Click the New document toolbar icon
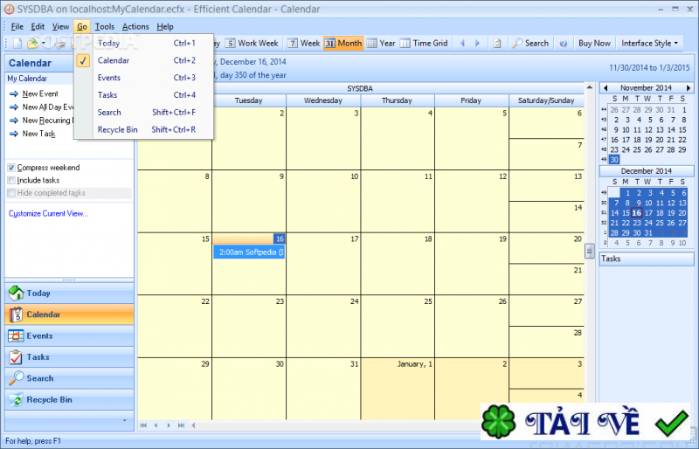The height and width of the screenshot is (449, 699). (x=17, y=44)
